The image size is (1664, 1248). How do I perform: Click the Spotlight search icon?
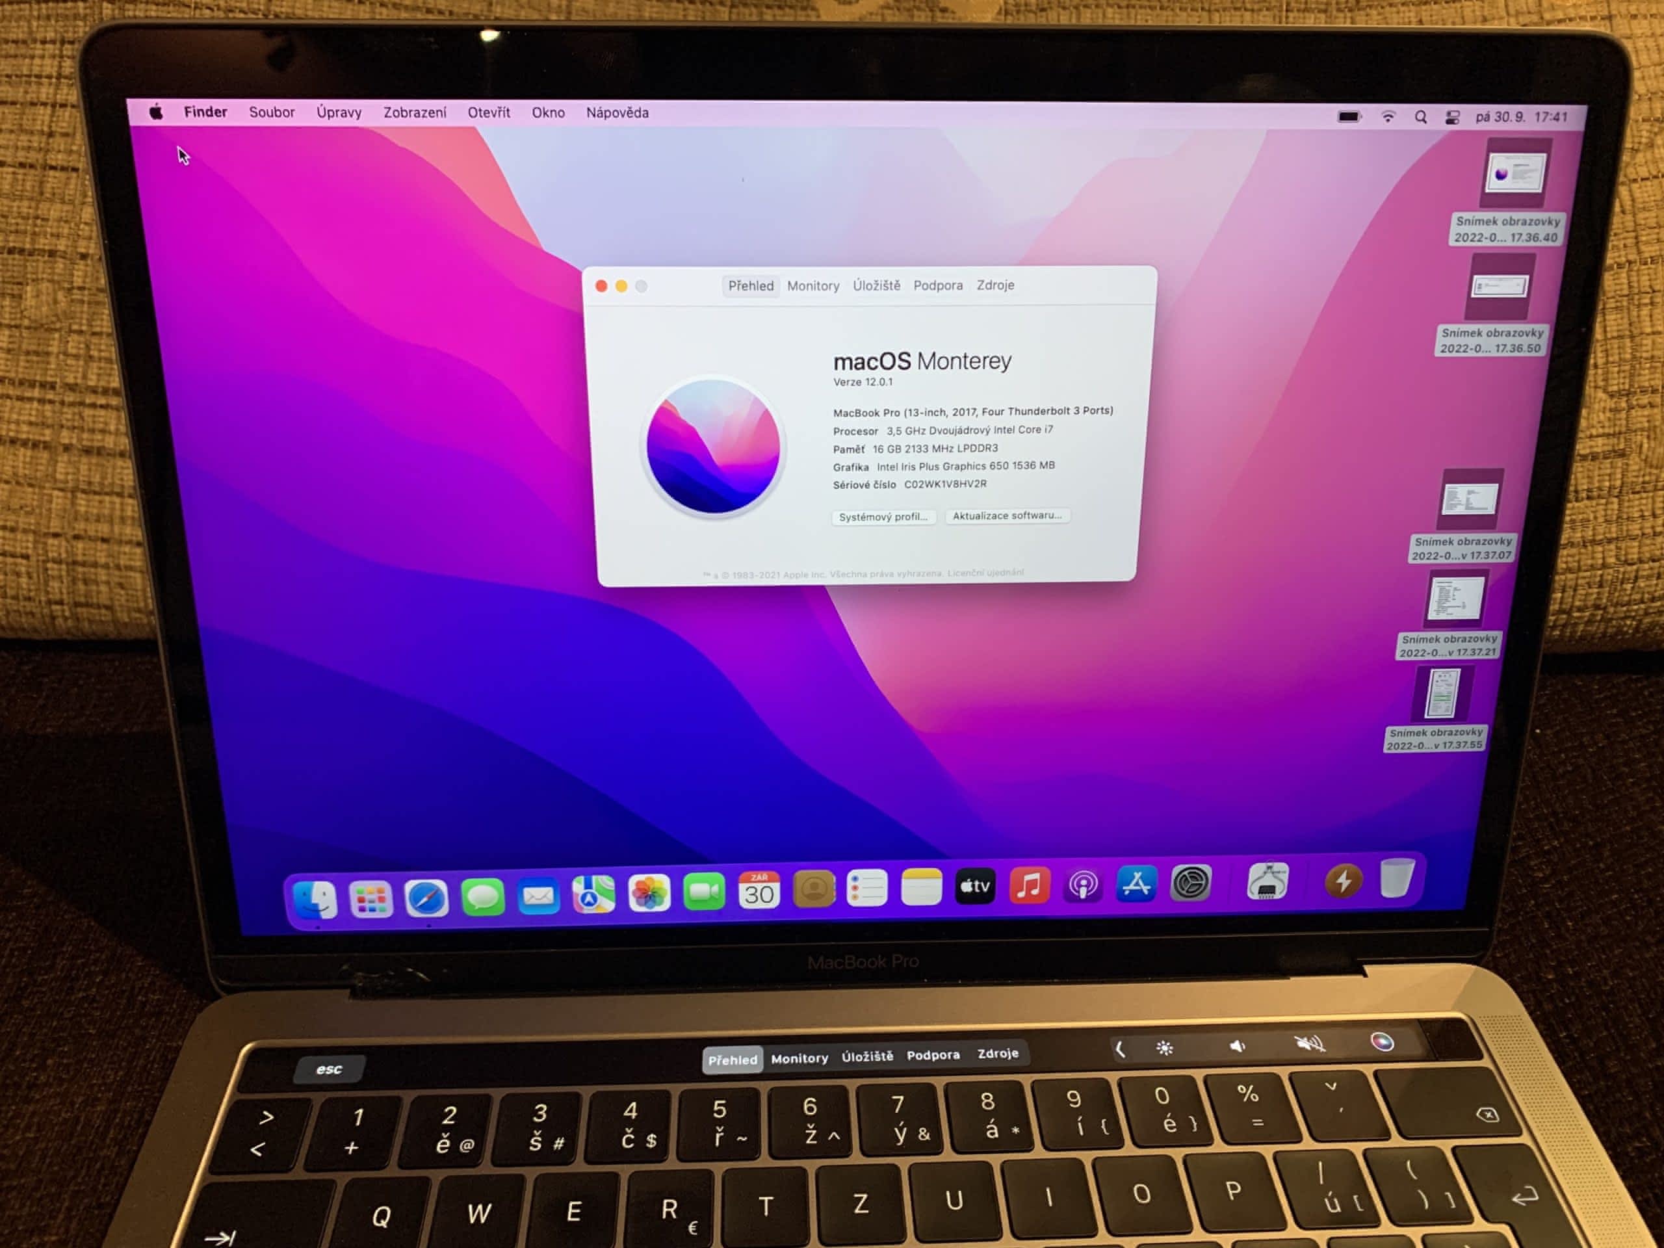pyautogui.click(x=1420, y=118)
